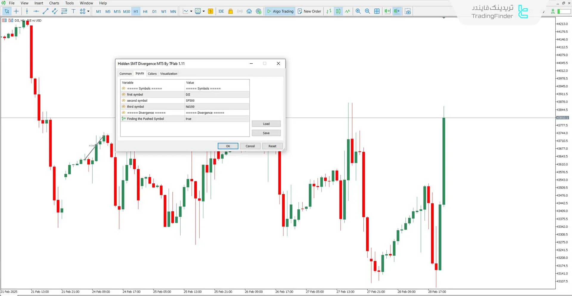Screen dimensions: 572x296
Task: Open the shapes tool dropdown arrow
Action: tap(88, 11)
